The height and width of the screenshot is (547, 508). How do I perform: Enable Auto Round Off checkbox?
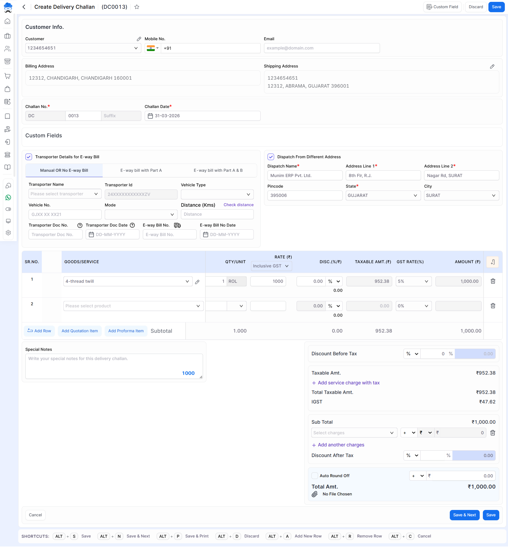pyautogui.click(x=315, y=476)
